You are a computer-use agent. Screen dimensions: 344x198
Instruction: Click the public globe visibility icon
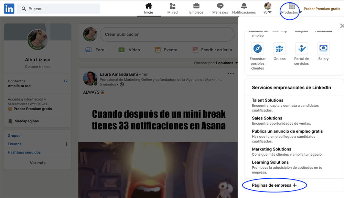[x=122, y=84]
